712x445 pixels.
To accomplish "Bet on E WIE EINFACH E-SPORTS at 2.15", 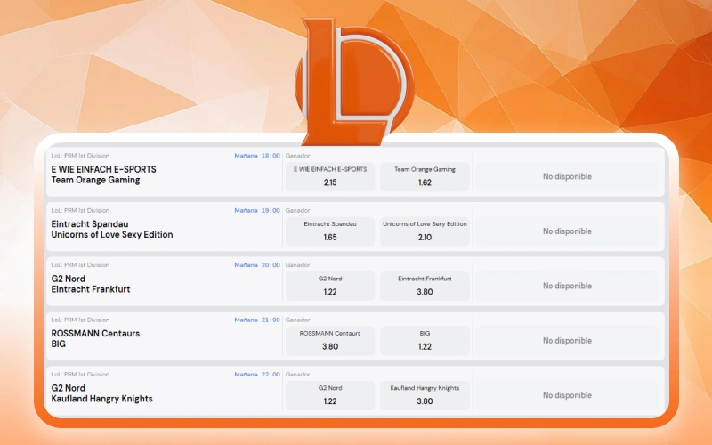I will click(x=330, y=176).
